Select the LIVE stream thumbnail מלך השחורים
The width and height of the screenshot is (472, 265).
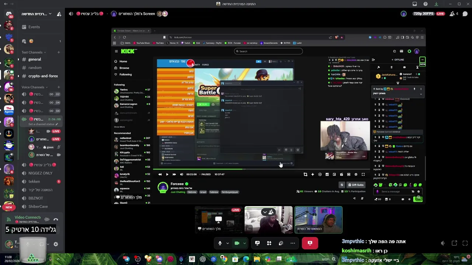(x=219, y=220)
